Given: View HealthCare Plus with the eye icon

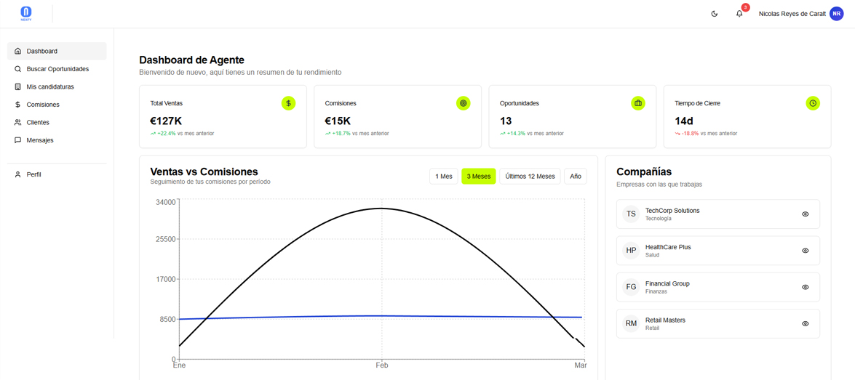Looking at the screenshot, I should coord(805,251).
